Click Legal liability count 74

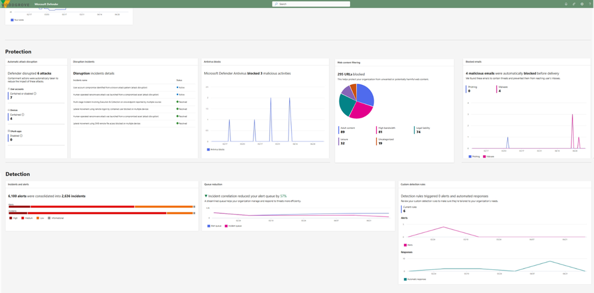419,132
